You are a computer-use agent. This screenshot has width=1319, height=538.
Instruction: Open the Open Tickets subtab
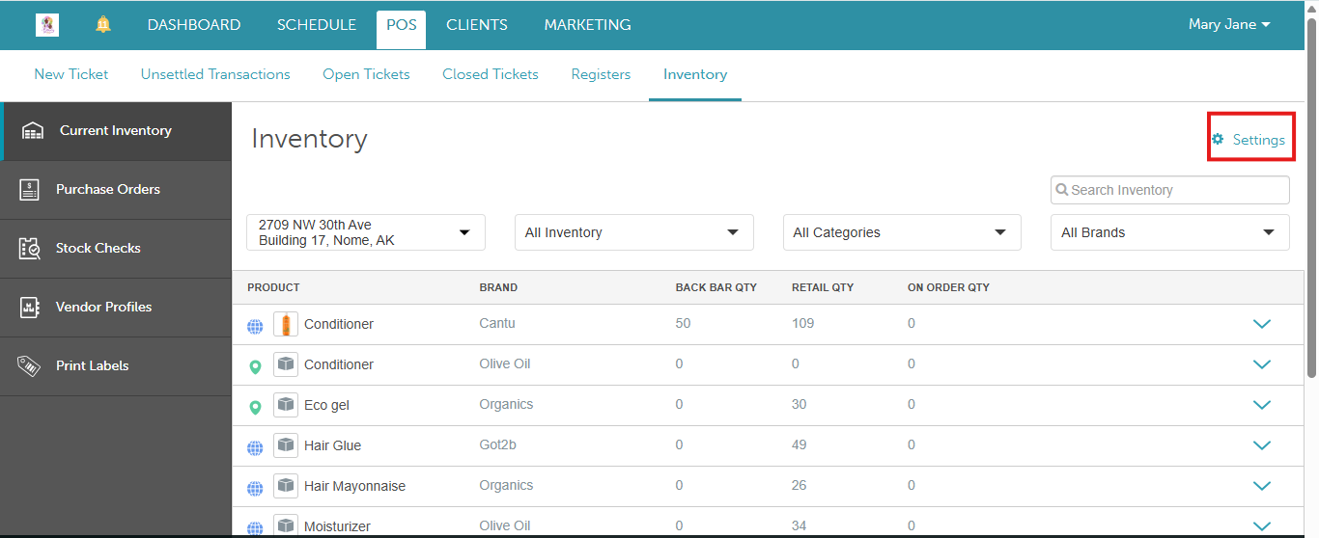366,74
